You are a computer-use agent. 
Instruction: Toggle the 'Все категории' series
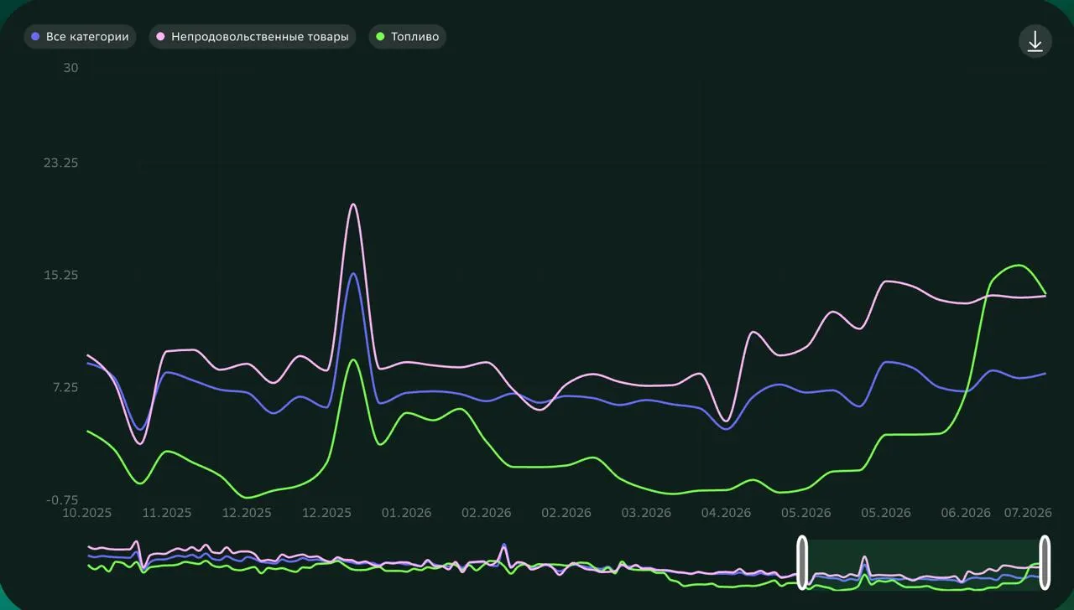80,37
